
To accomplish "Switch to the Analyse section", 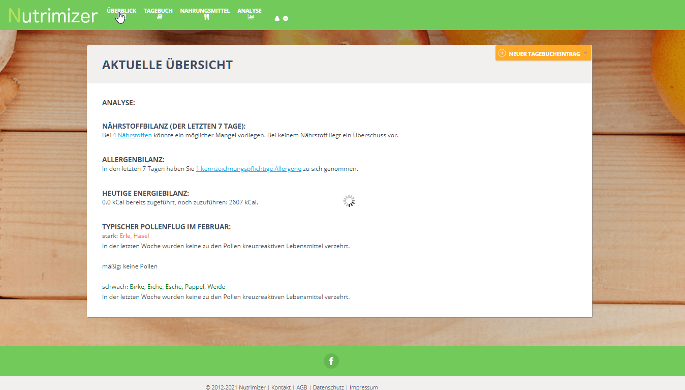I will (x=250, y=14).
